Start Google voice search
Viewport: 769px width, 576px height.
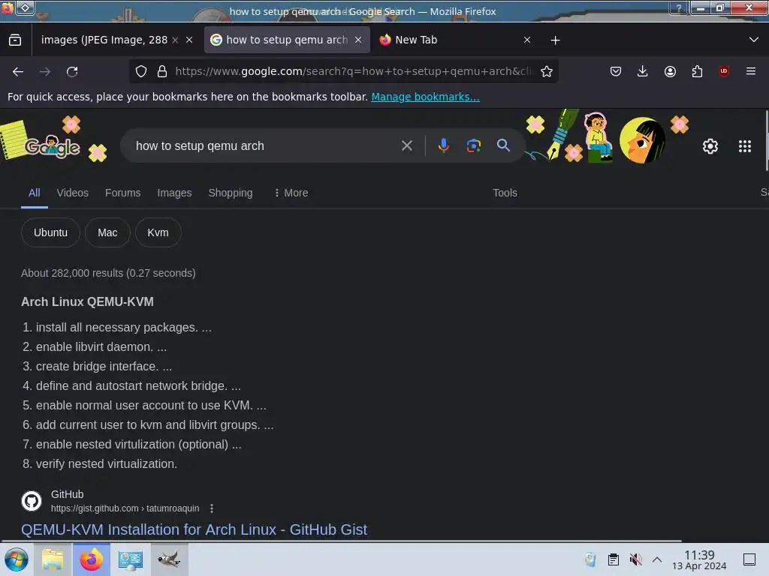443,145
